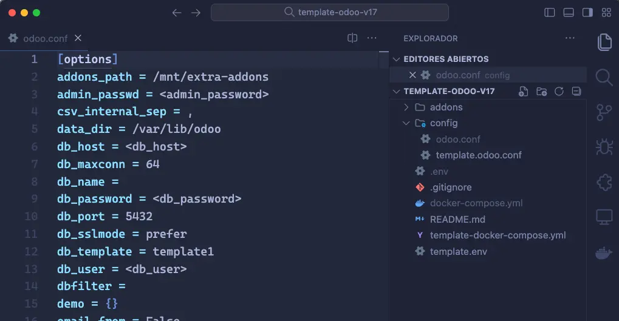
Task: Click the New File icon in explorer
Action: click(523, 92)
